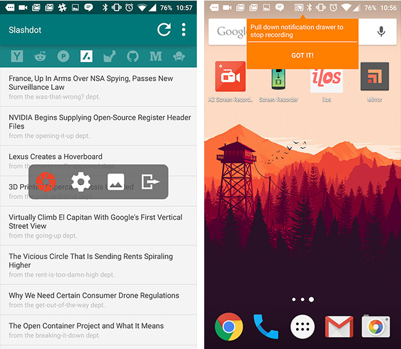This screenshot has width=401, height=349.
Task: Switch to the Hacker News Y tab
Action: click(x=17, y=56)
